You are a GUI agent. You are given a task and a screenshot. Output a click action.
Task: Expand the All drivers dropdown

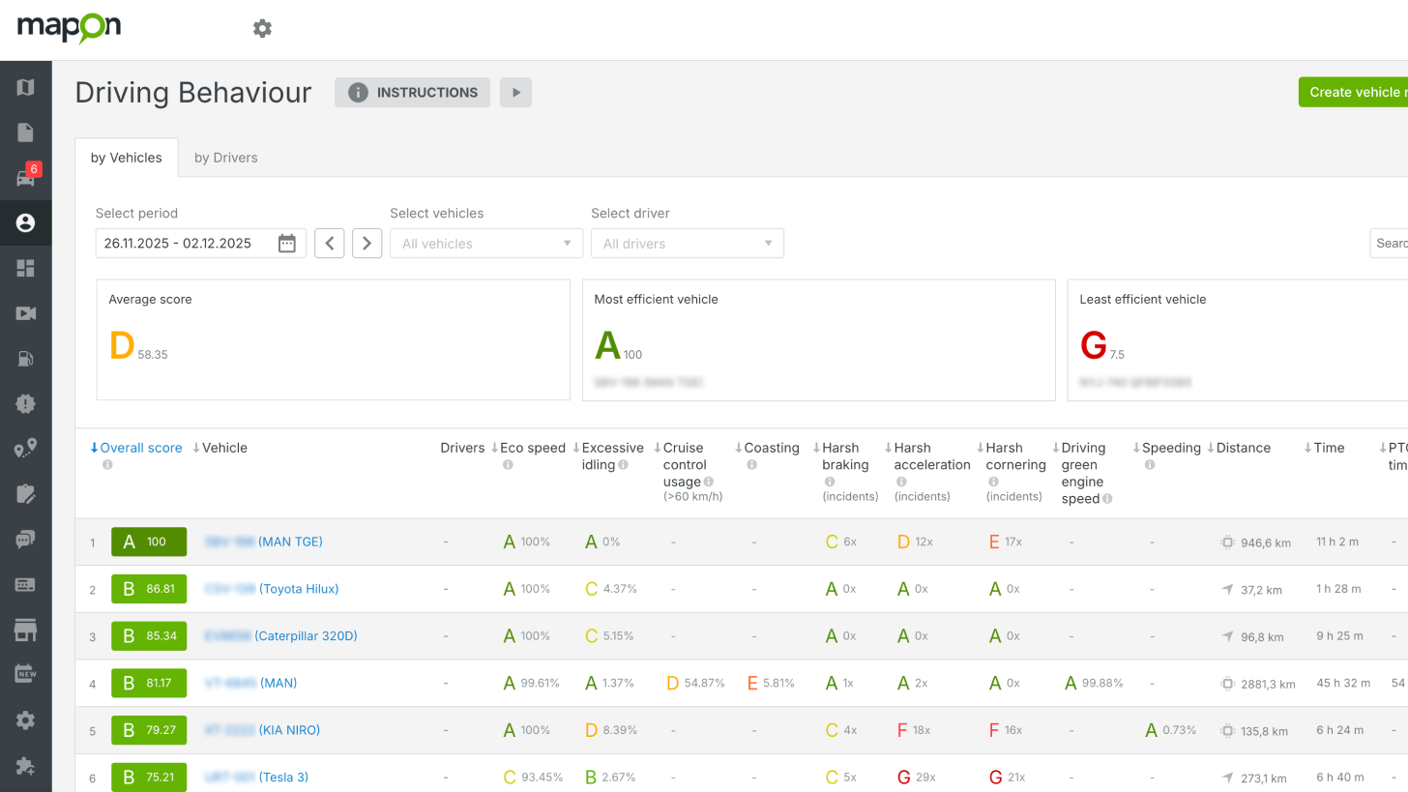tap(687, 243)
